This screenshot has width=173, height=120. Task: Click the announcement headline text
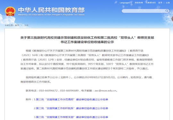[87, 40]
